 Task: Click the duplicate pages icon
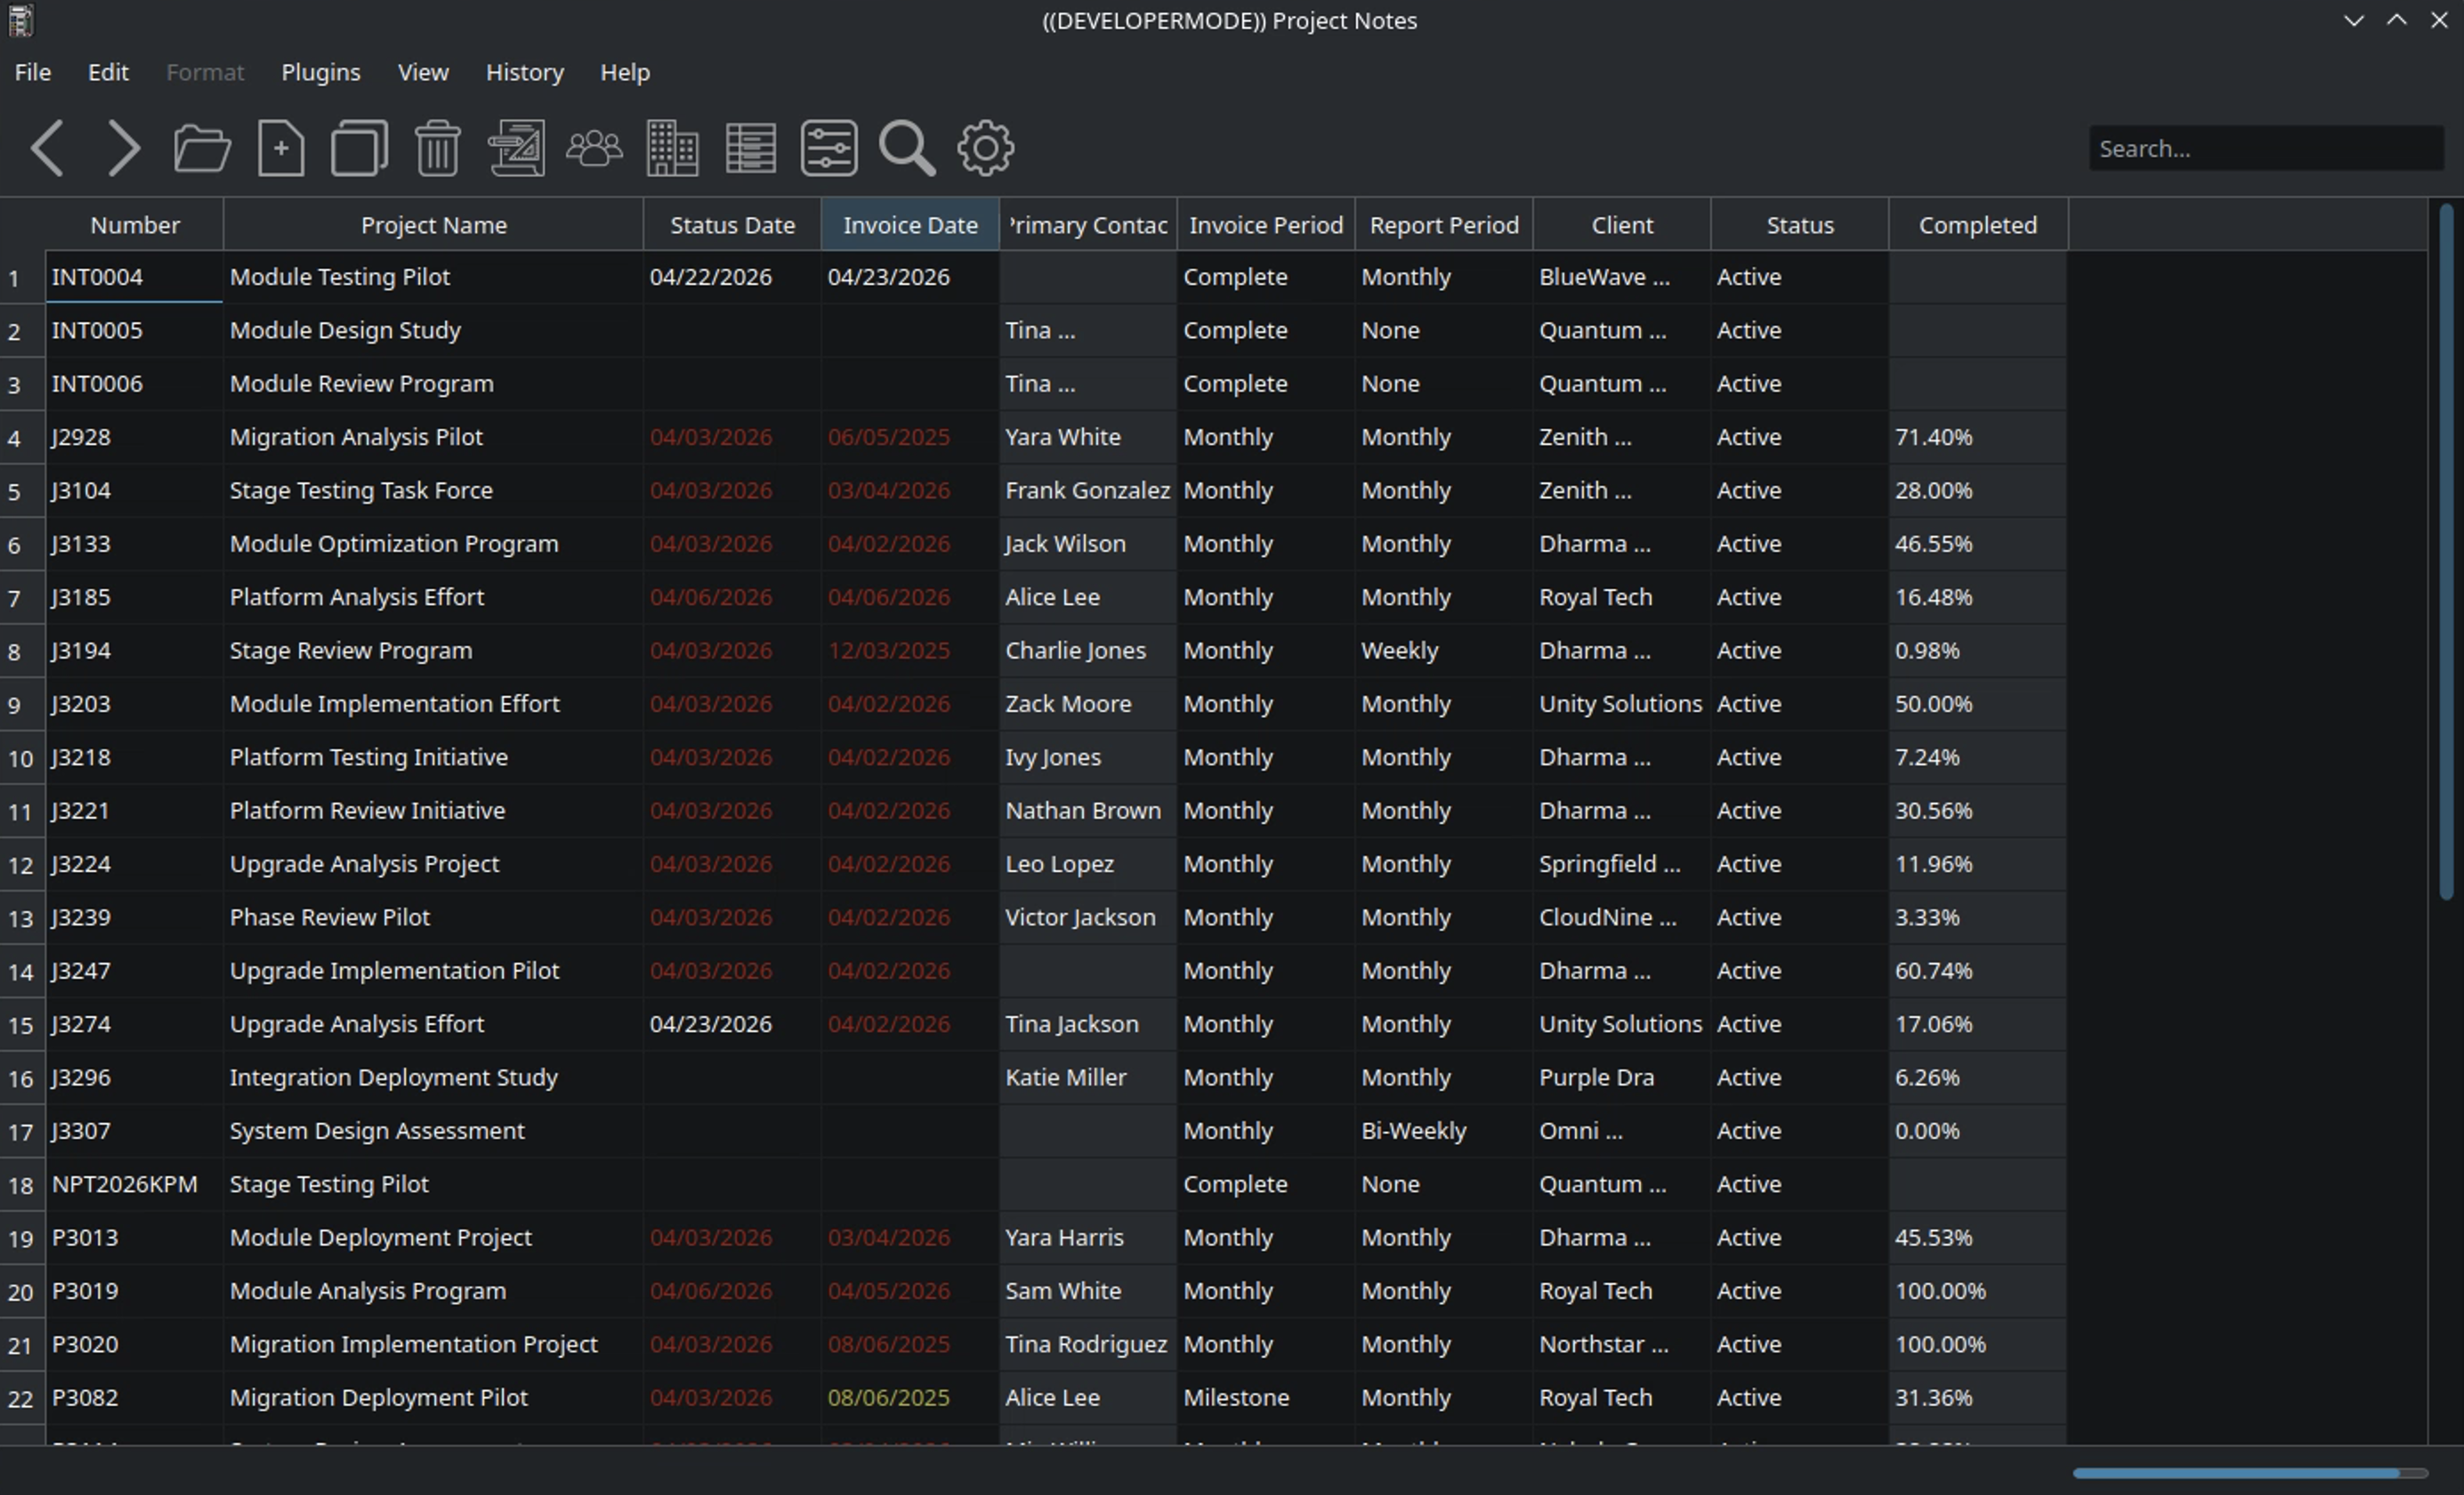(x=359, y=148)
